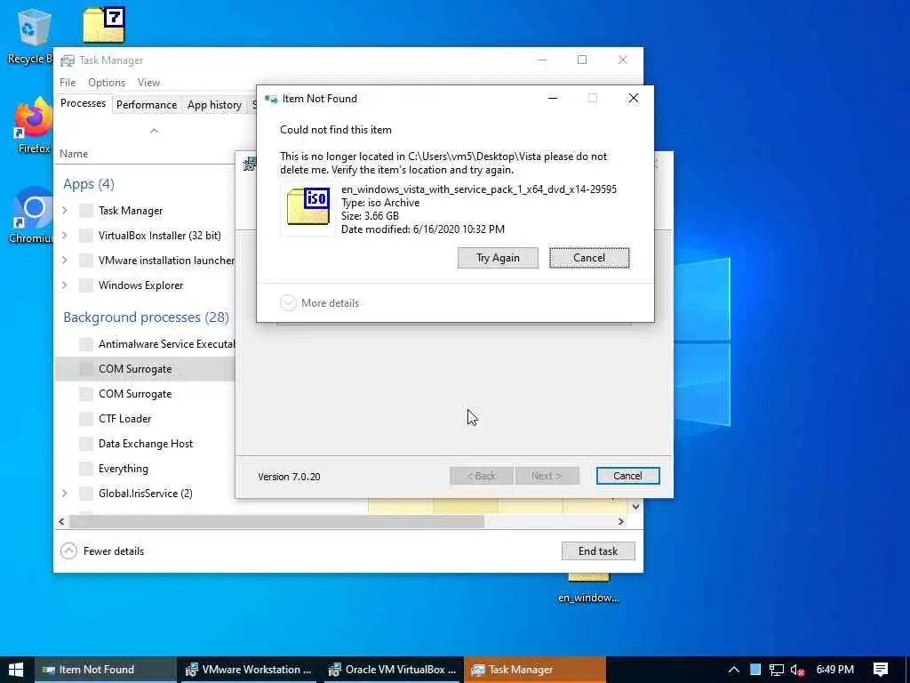The width and height of the screenshot is (910, 683).
Task: Click the Background processes (28) heading
Action: point(147,317)
